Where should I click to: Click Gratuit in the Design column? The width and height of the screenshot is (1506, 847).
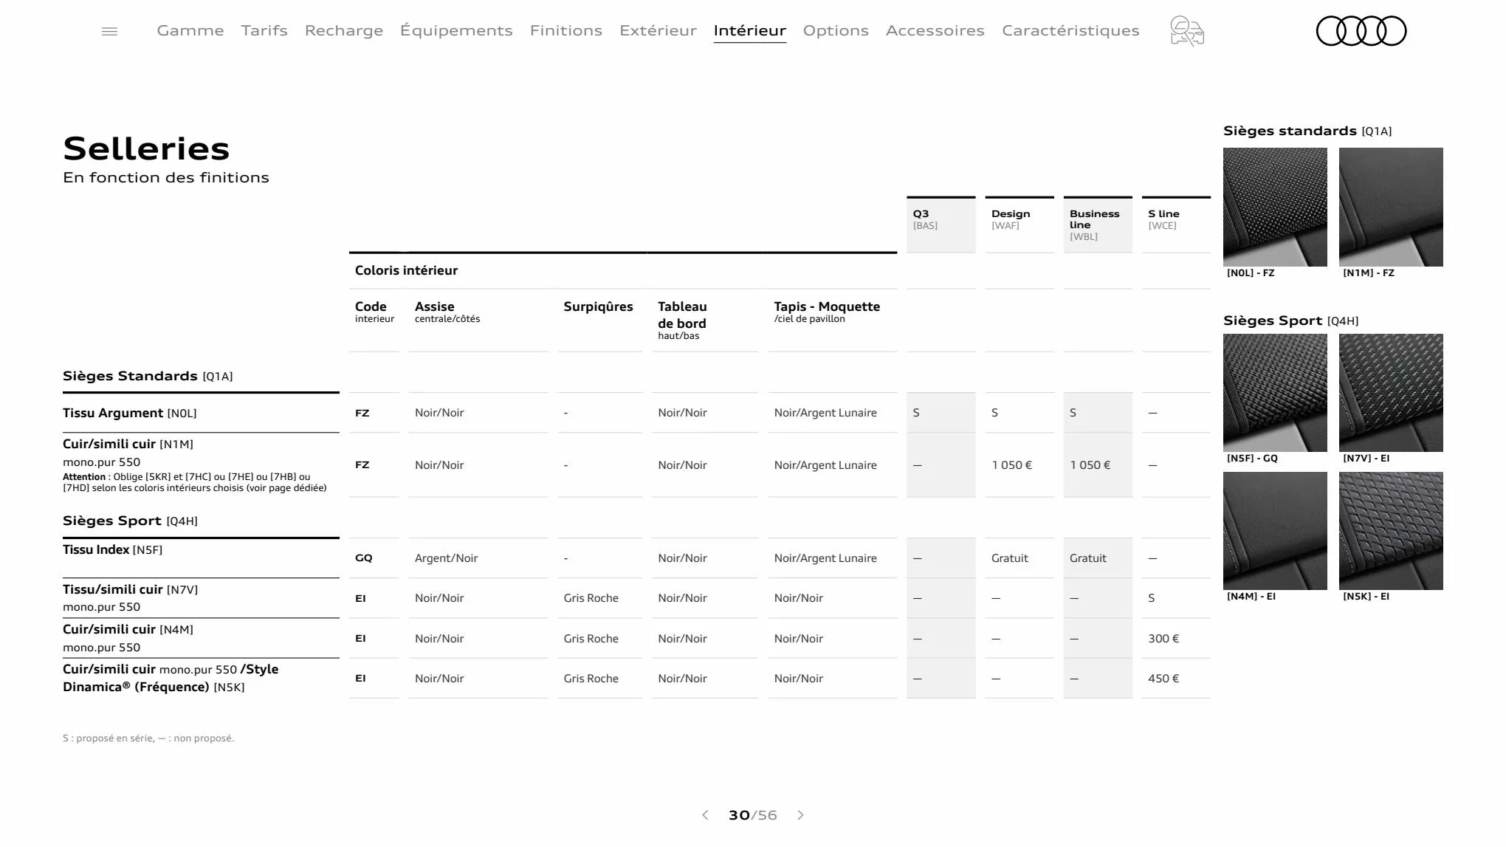point(1009,558)
